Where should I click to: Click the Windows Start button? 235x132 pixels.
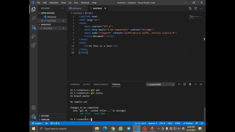(x=33, y=129)
